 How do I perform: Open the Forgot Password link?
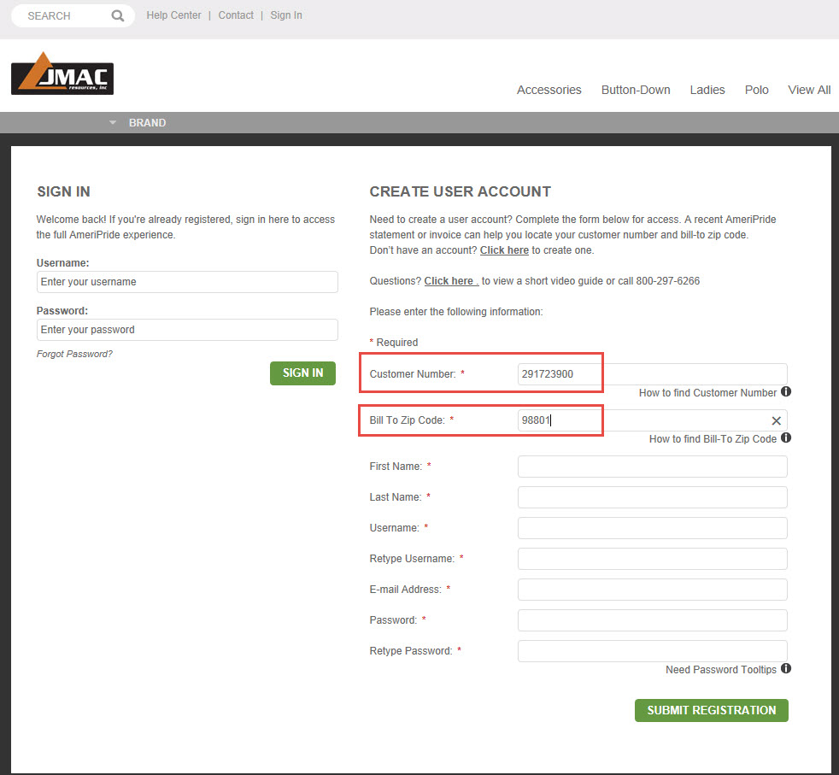tap(74, 354)
